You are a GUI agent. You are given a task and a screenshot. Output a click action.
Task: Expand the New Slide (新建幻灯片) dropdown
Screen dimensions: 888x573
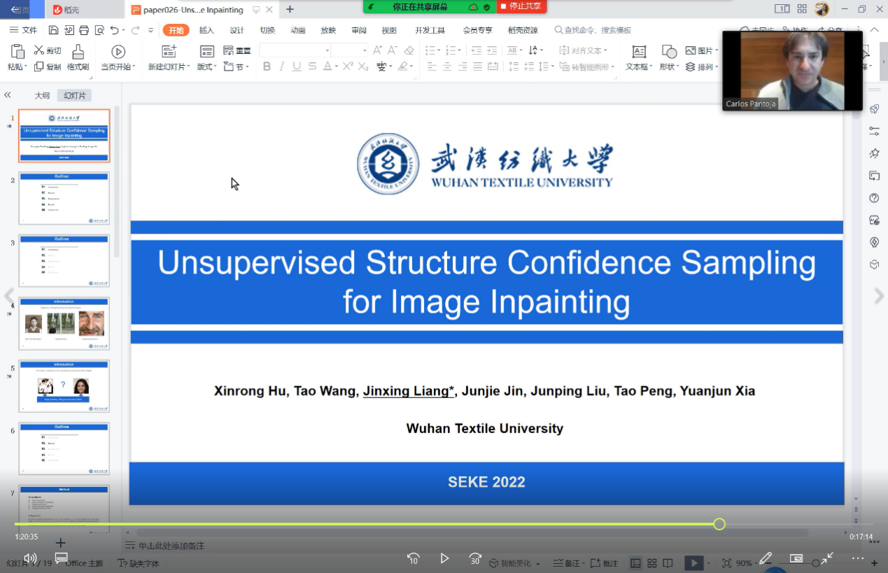click(189, 67)
